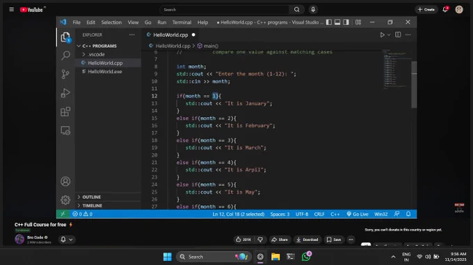Open the Search view in activity bar

[65, 55]
